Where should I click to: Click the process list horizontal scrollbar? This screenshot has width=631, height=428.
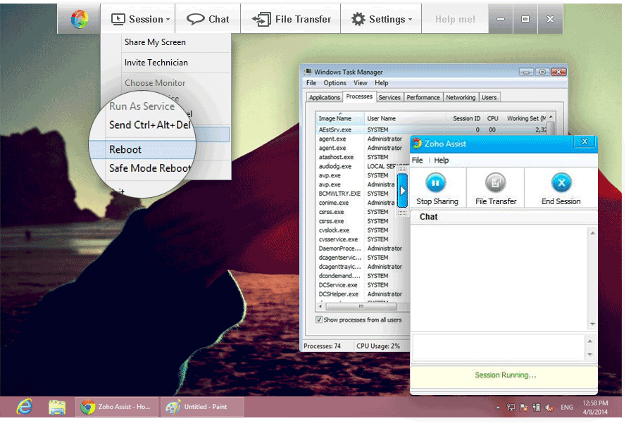point(360,306)
